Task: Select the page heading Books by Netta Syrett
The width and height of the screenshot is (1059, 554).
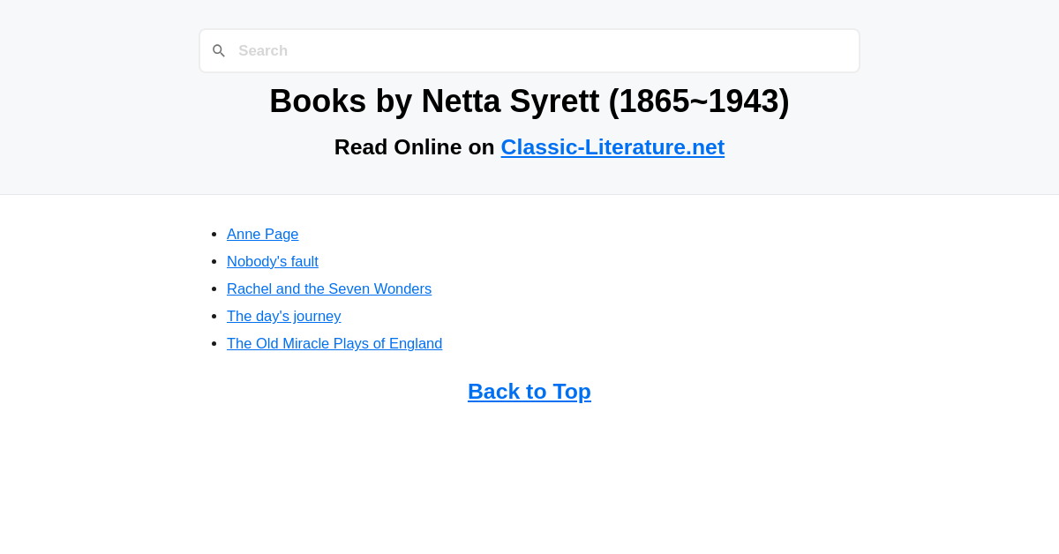Action: (529, 101)
